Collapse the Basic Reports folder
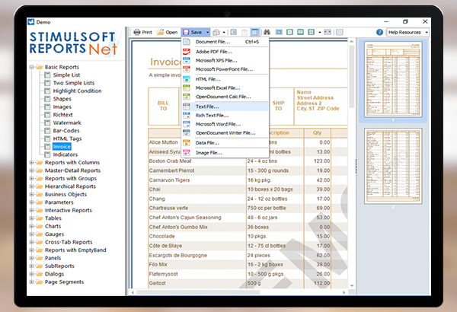 point(31,67)
